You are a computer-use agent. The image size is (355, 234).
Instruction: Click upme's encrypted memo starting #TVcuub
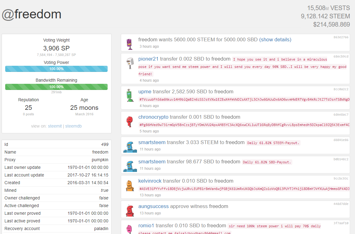coord(244,99)
